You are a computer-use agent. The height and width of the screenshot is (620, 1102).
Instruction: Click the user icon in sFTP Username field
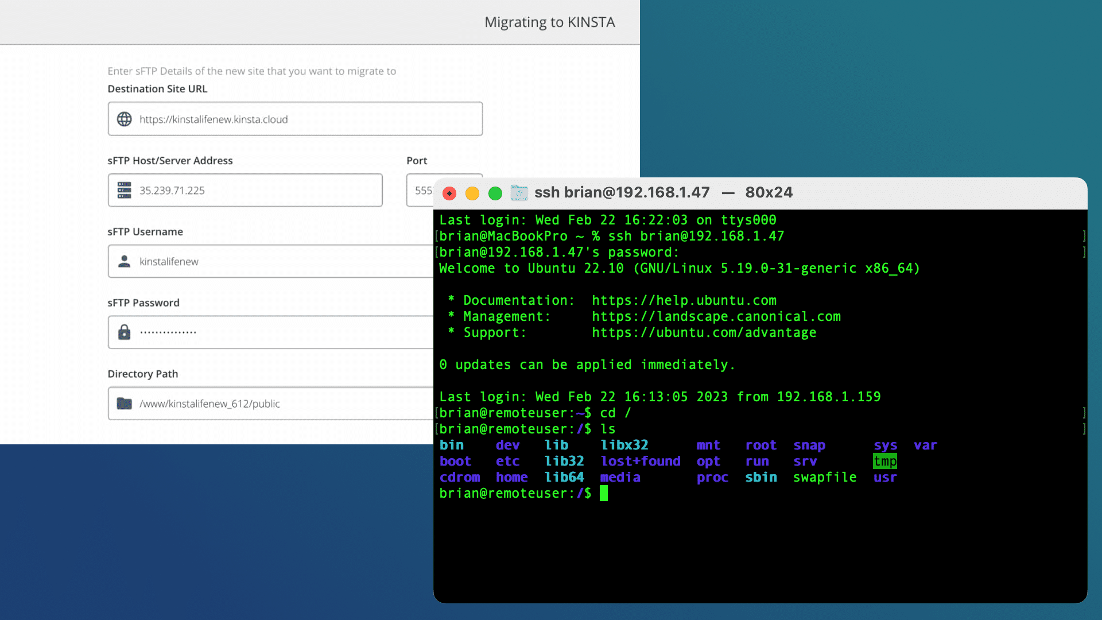124,261
